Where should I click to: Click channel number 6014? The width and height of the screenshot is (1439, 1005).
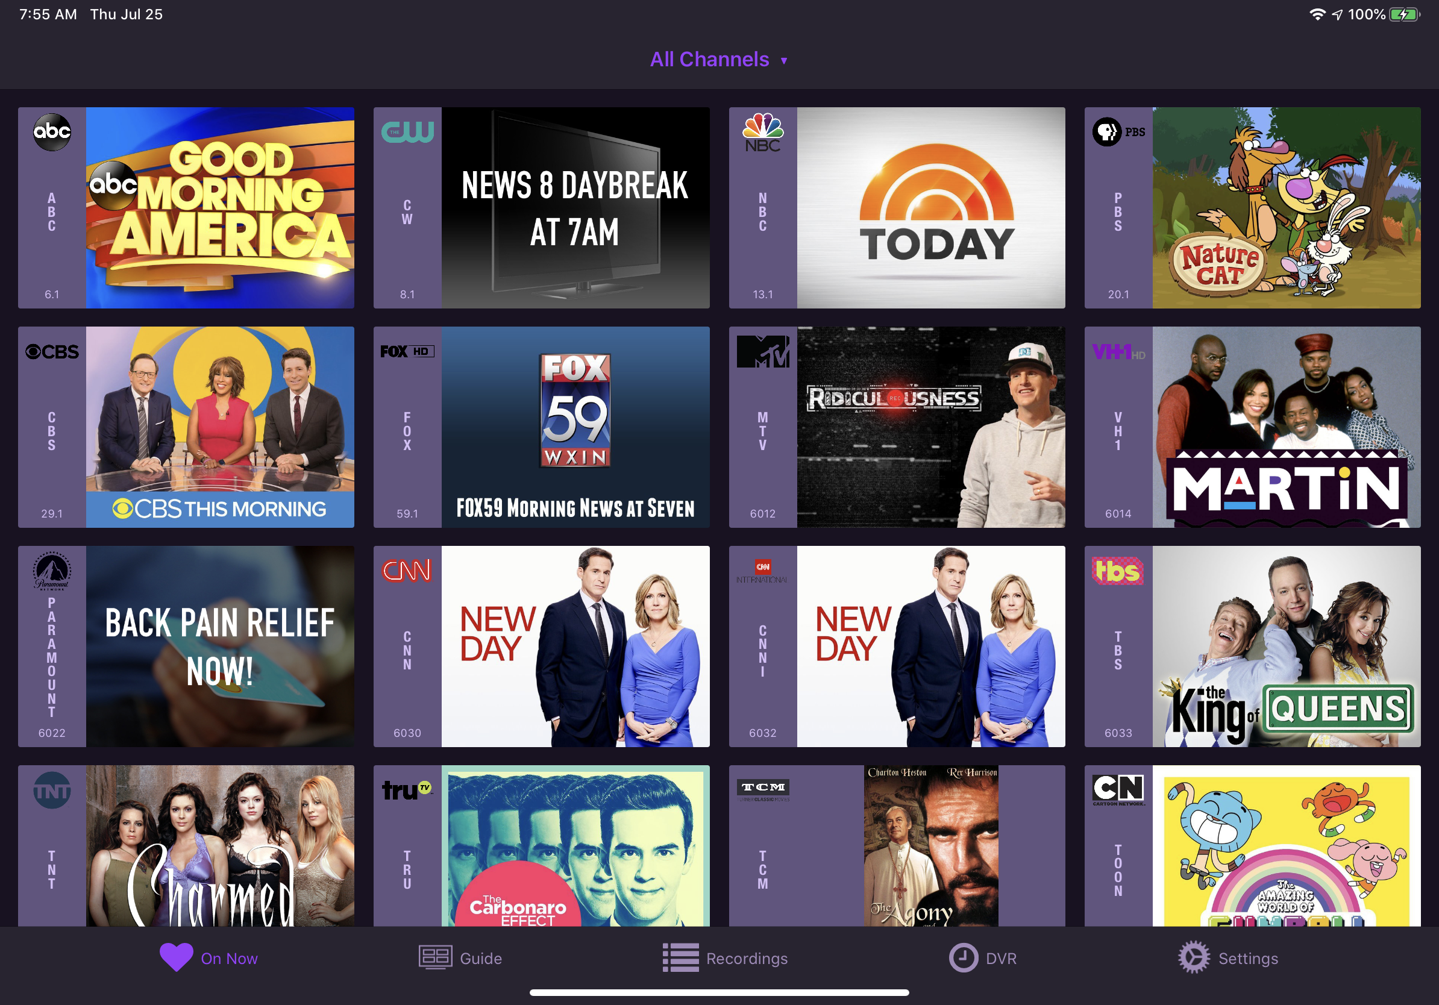tap(1119, 513)
